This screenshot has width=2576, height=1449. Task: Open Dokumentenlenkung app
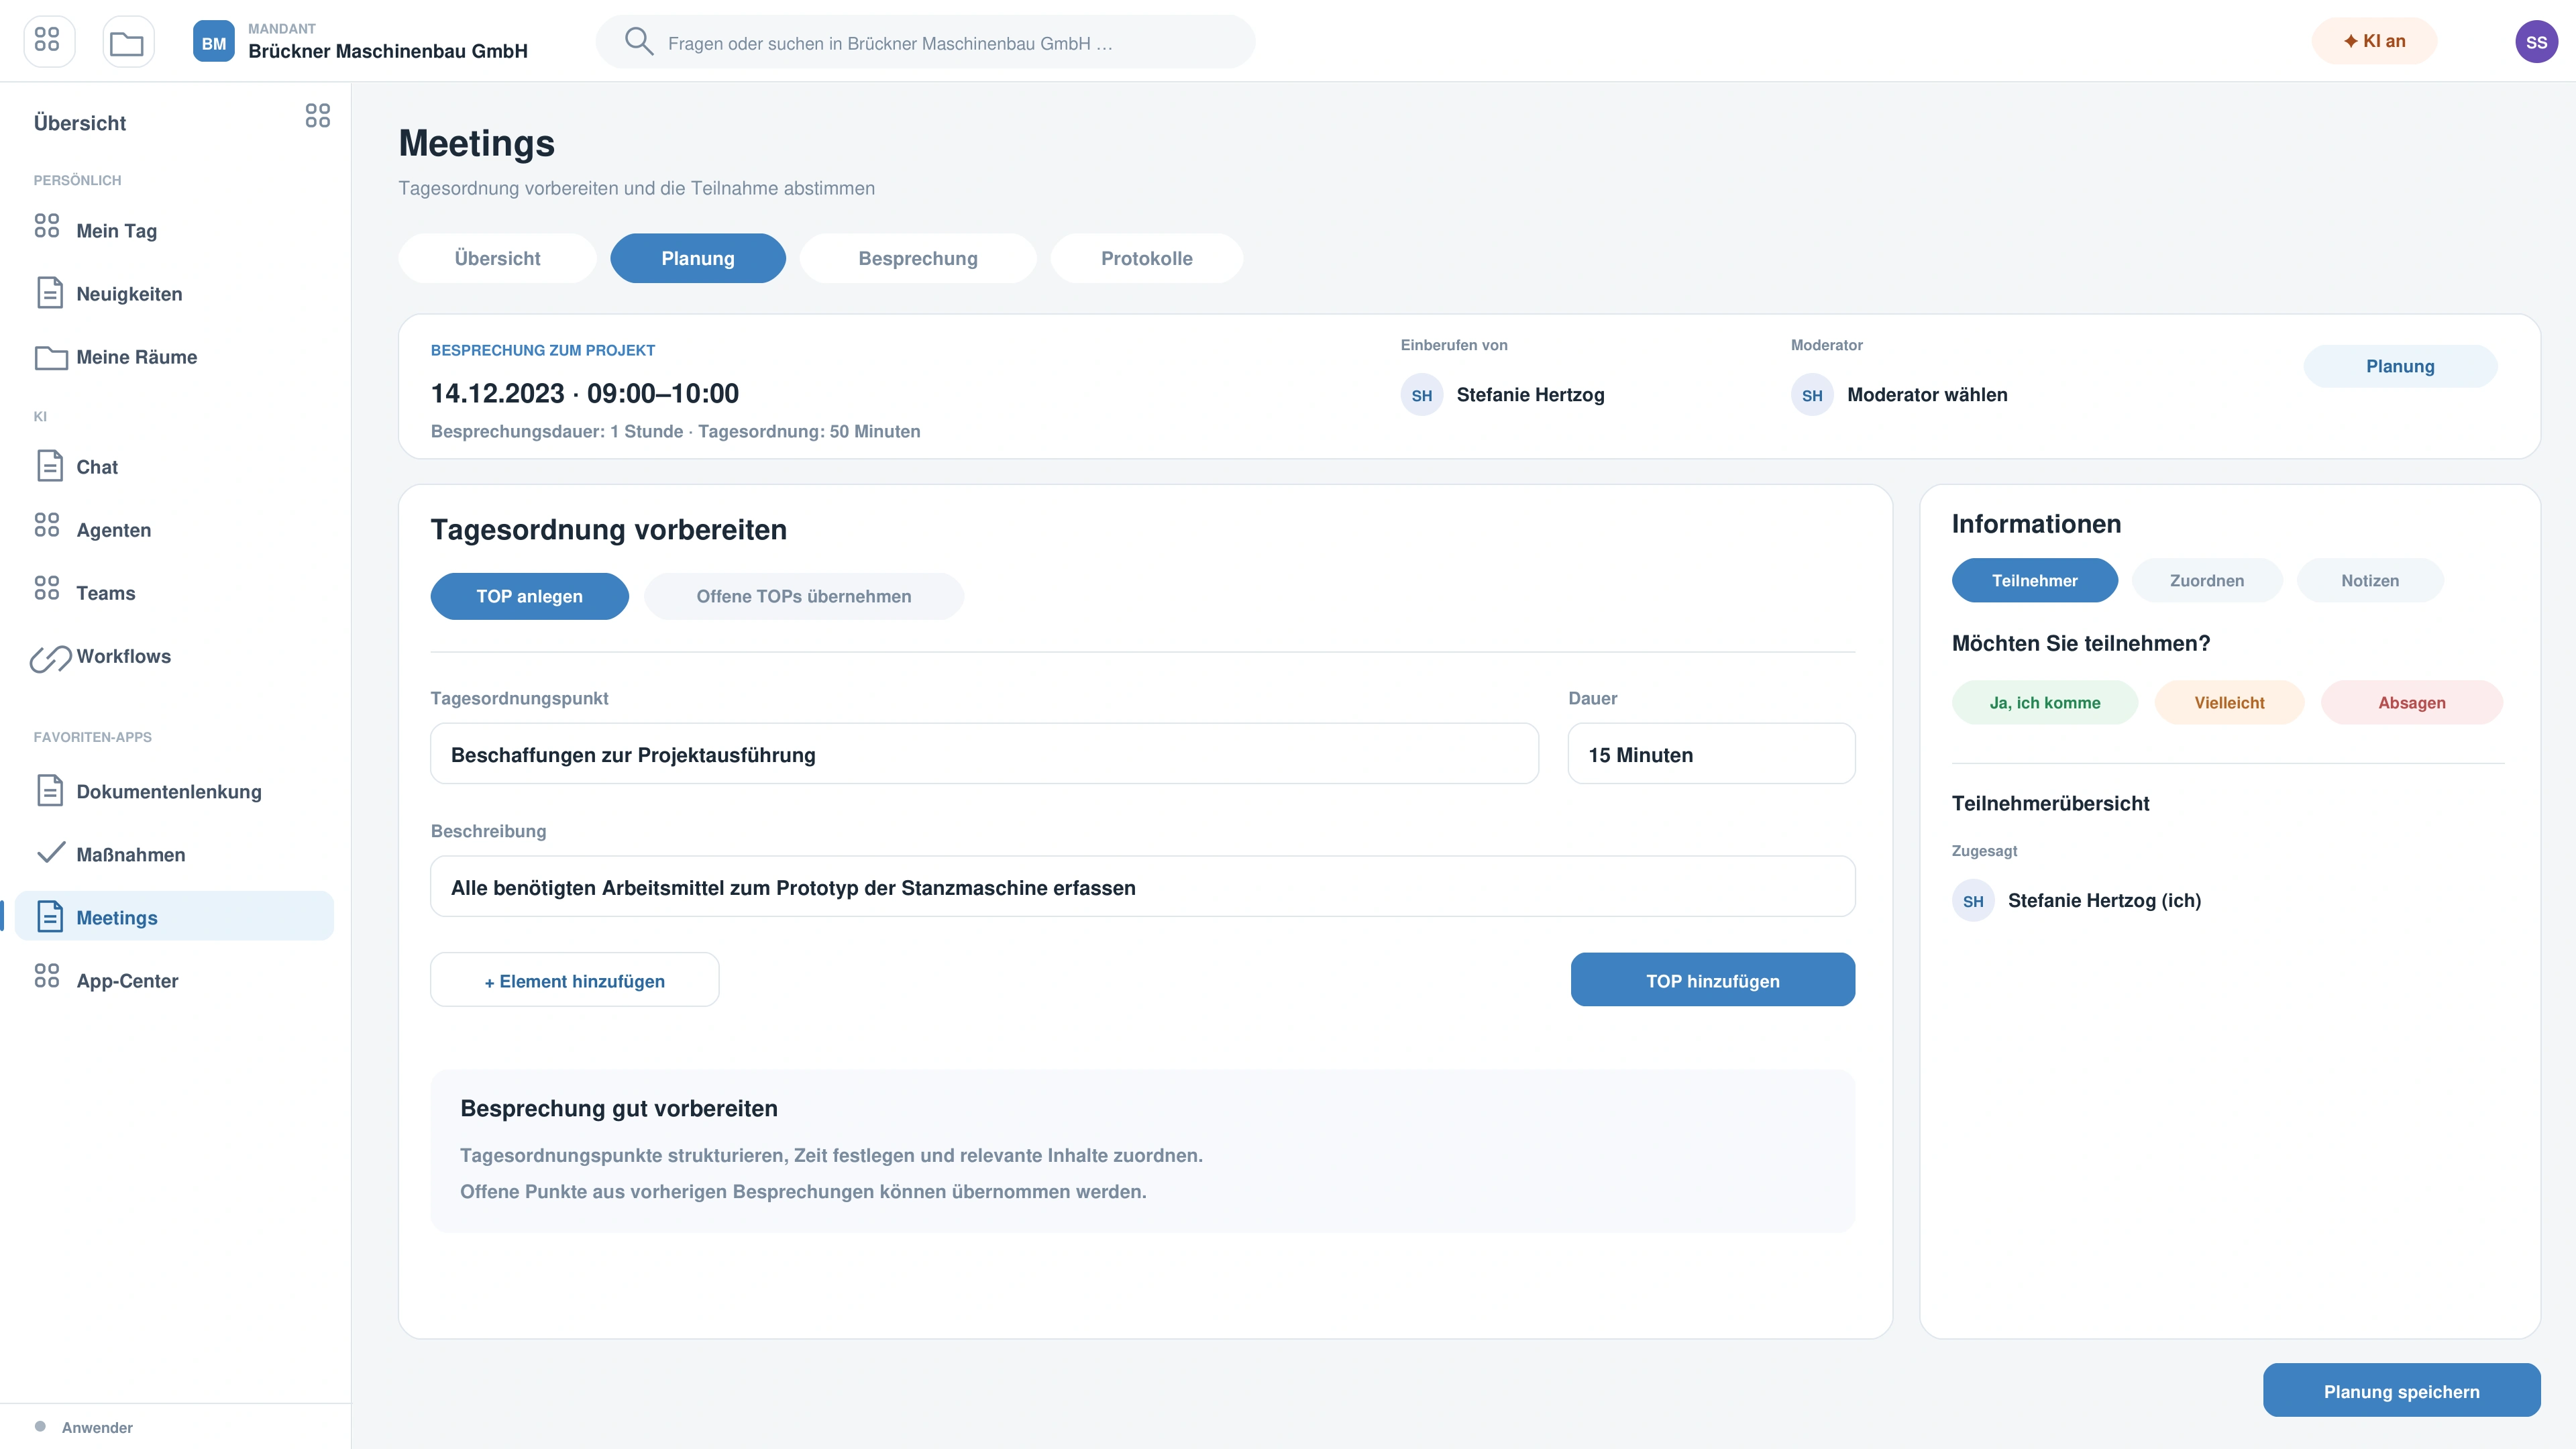(175, 791)
